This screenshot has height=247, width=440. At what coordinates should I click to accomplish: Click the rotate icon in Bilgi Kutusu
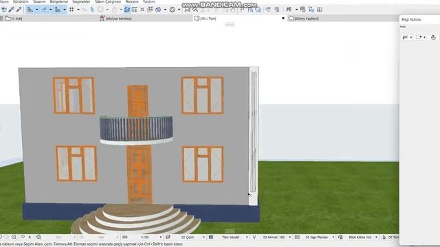tap(433, 37)
